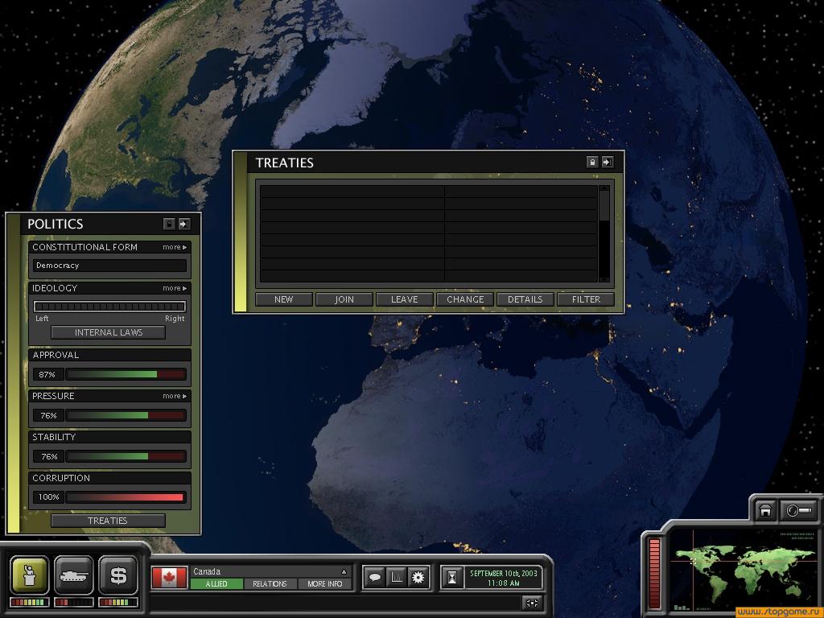Image resolution: width=824 pixels, height=618 pixels.
Task: Toggle the lock on Politics window
Action: 169,224
